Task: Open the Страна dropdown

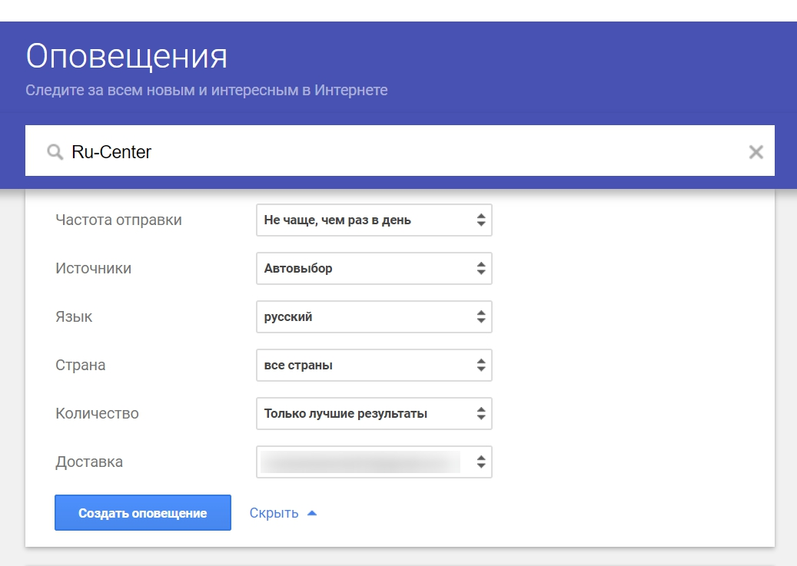Action: click(374, 365)
